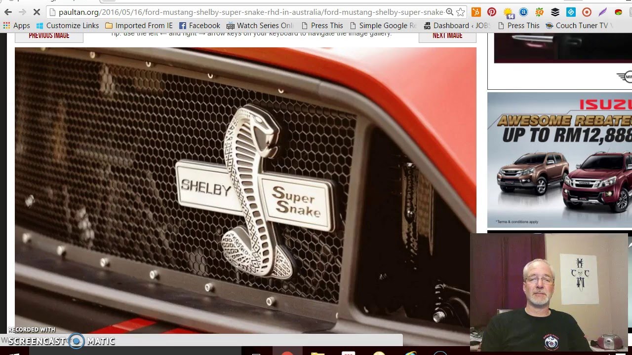Stop page loading with the X button

pyautogui.click(x=37, y=12)
